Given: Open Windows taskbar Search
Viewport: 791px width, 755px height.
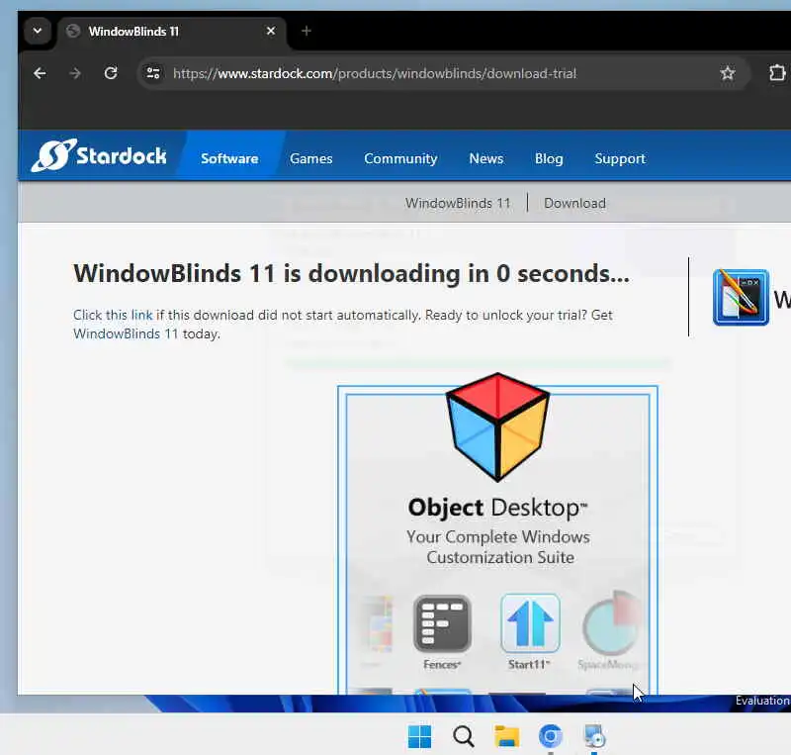Looking at the screenshot, I should (x=463, y=737).
